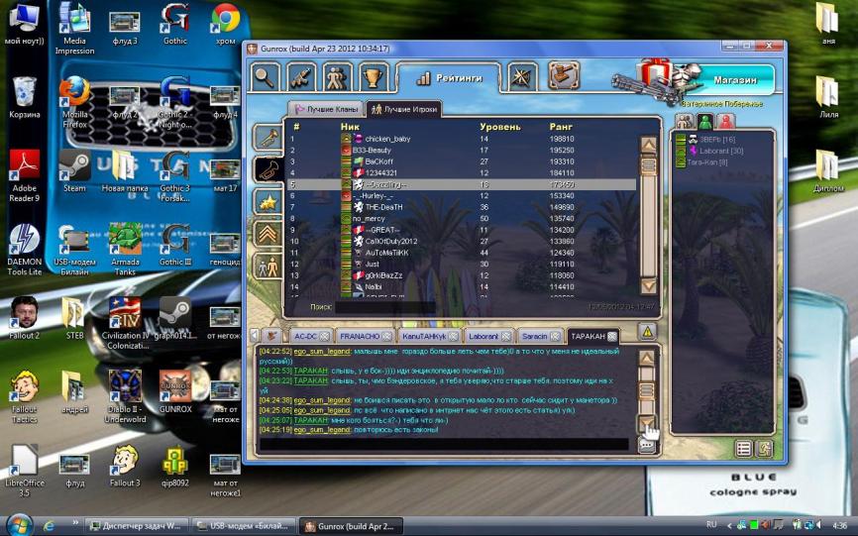Open the rifle weapons tab

tap(301, 76)
